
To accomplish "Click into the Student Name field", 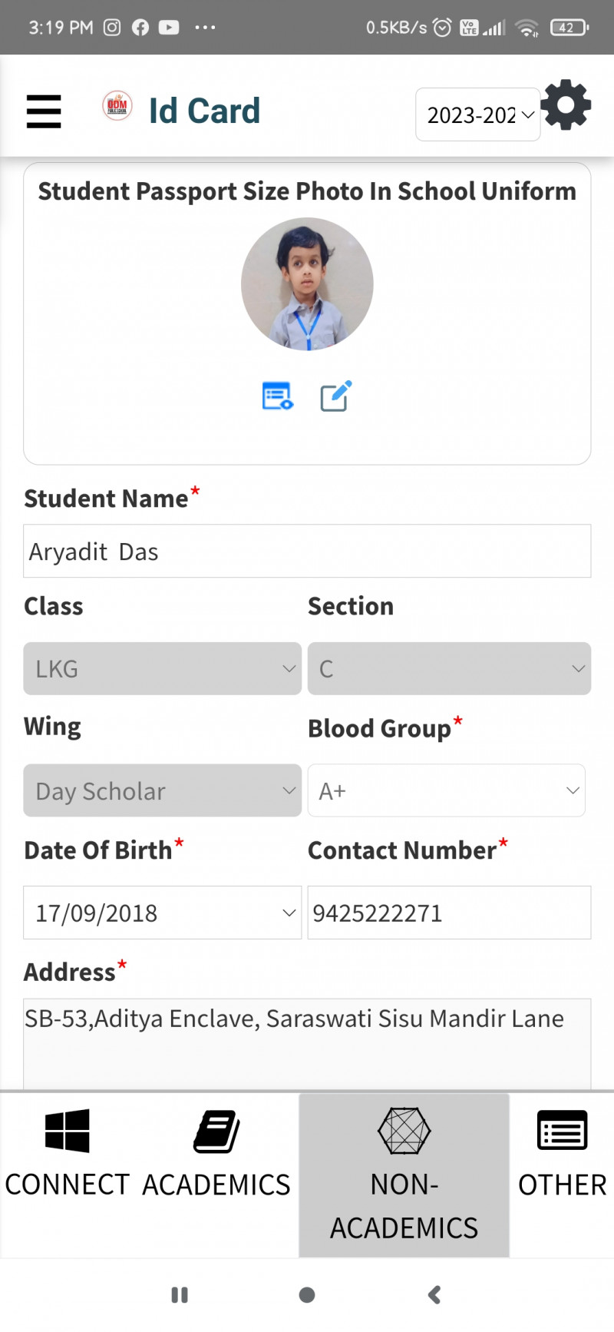I will (x=307, y=551).
